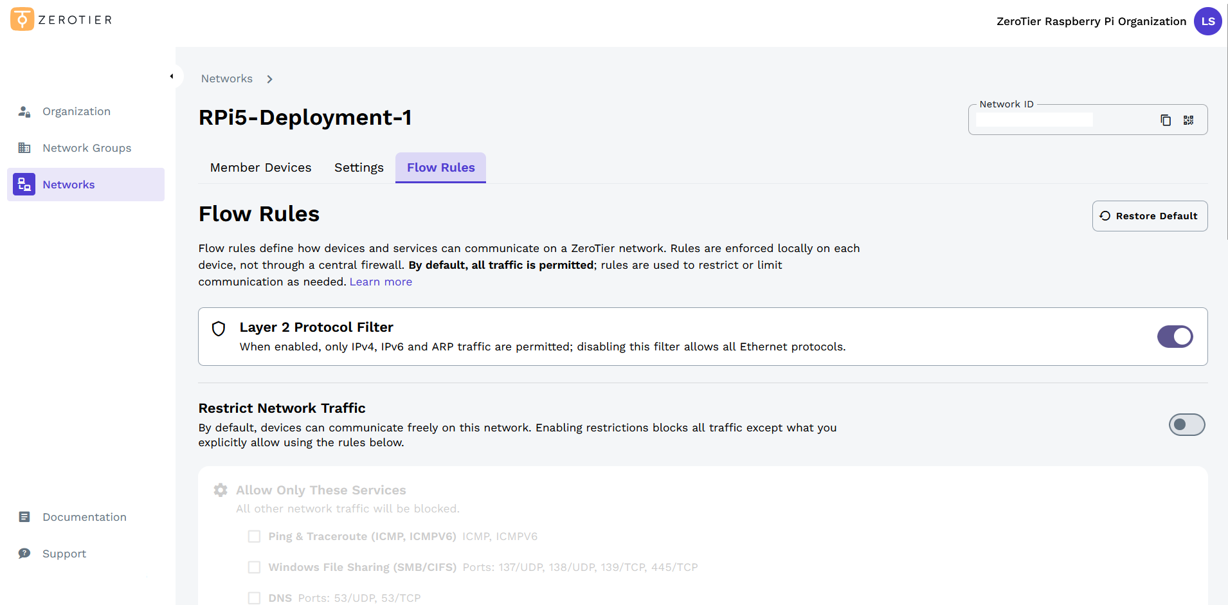
Task: Open the Settings tab
Action: pos(359,167)
